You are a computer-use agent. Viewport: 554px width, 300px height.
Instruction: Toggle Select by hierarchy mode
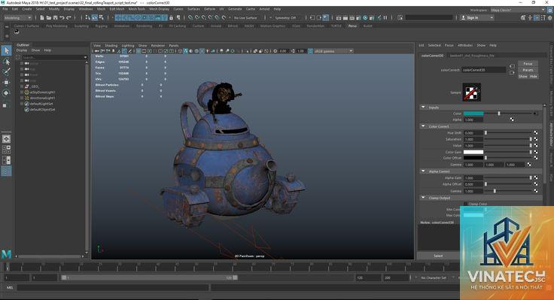coord(87,17)
